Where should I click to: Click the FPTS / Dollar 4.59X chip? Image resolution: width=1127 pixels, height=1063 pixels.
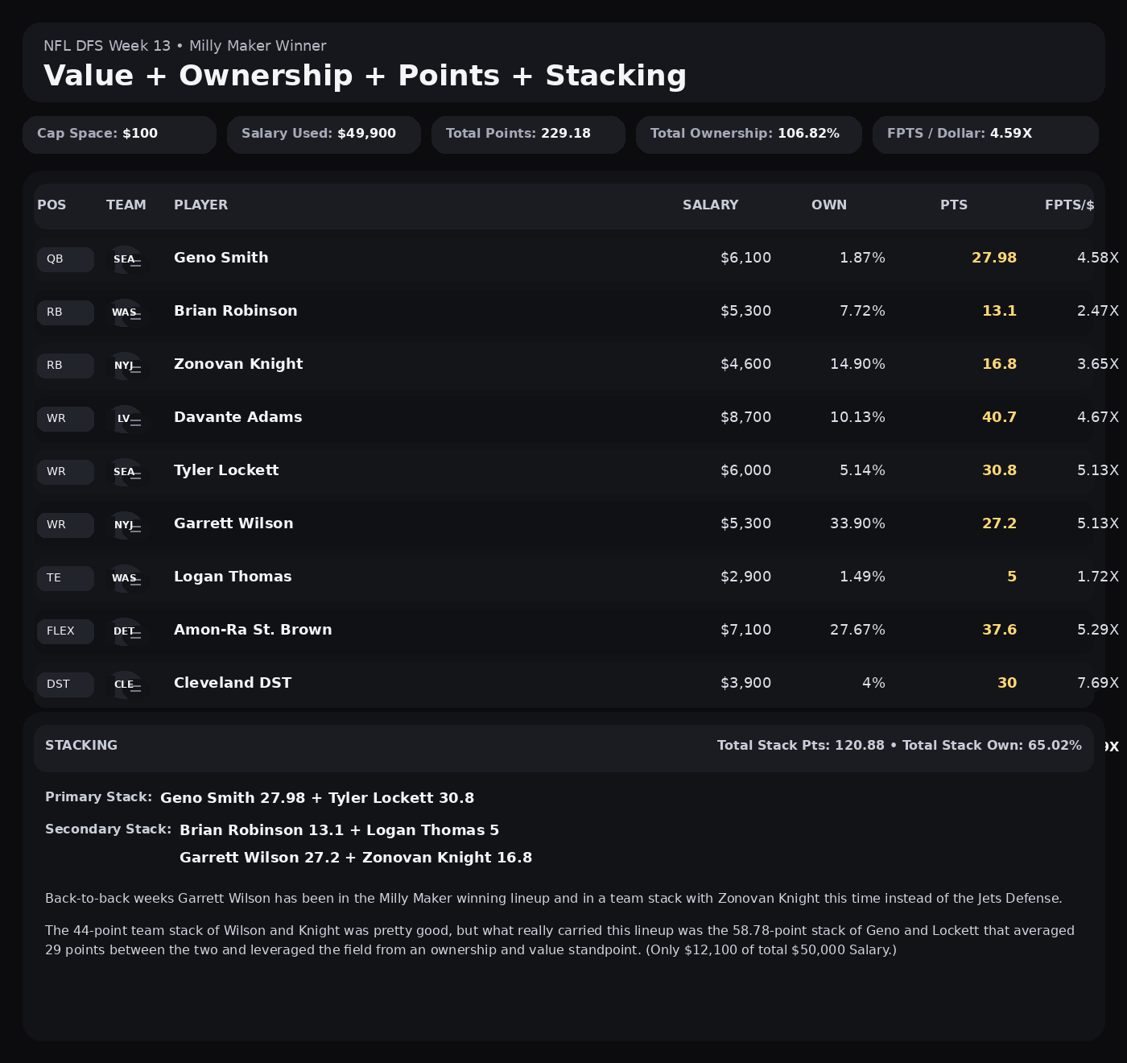(985, 134)
